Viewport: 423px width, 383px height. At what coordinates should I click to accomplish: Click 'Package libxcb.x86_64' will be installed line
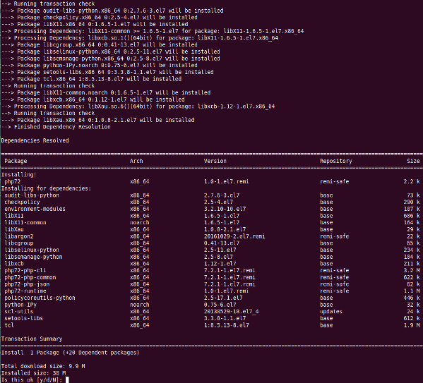tap(93, 99)
